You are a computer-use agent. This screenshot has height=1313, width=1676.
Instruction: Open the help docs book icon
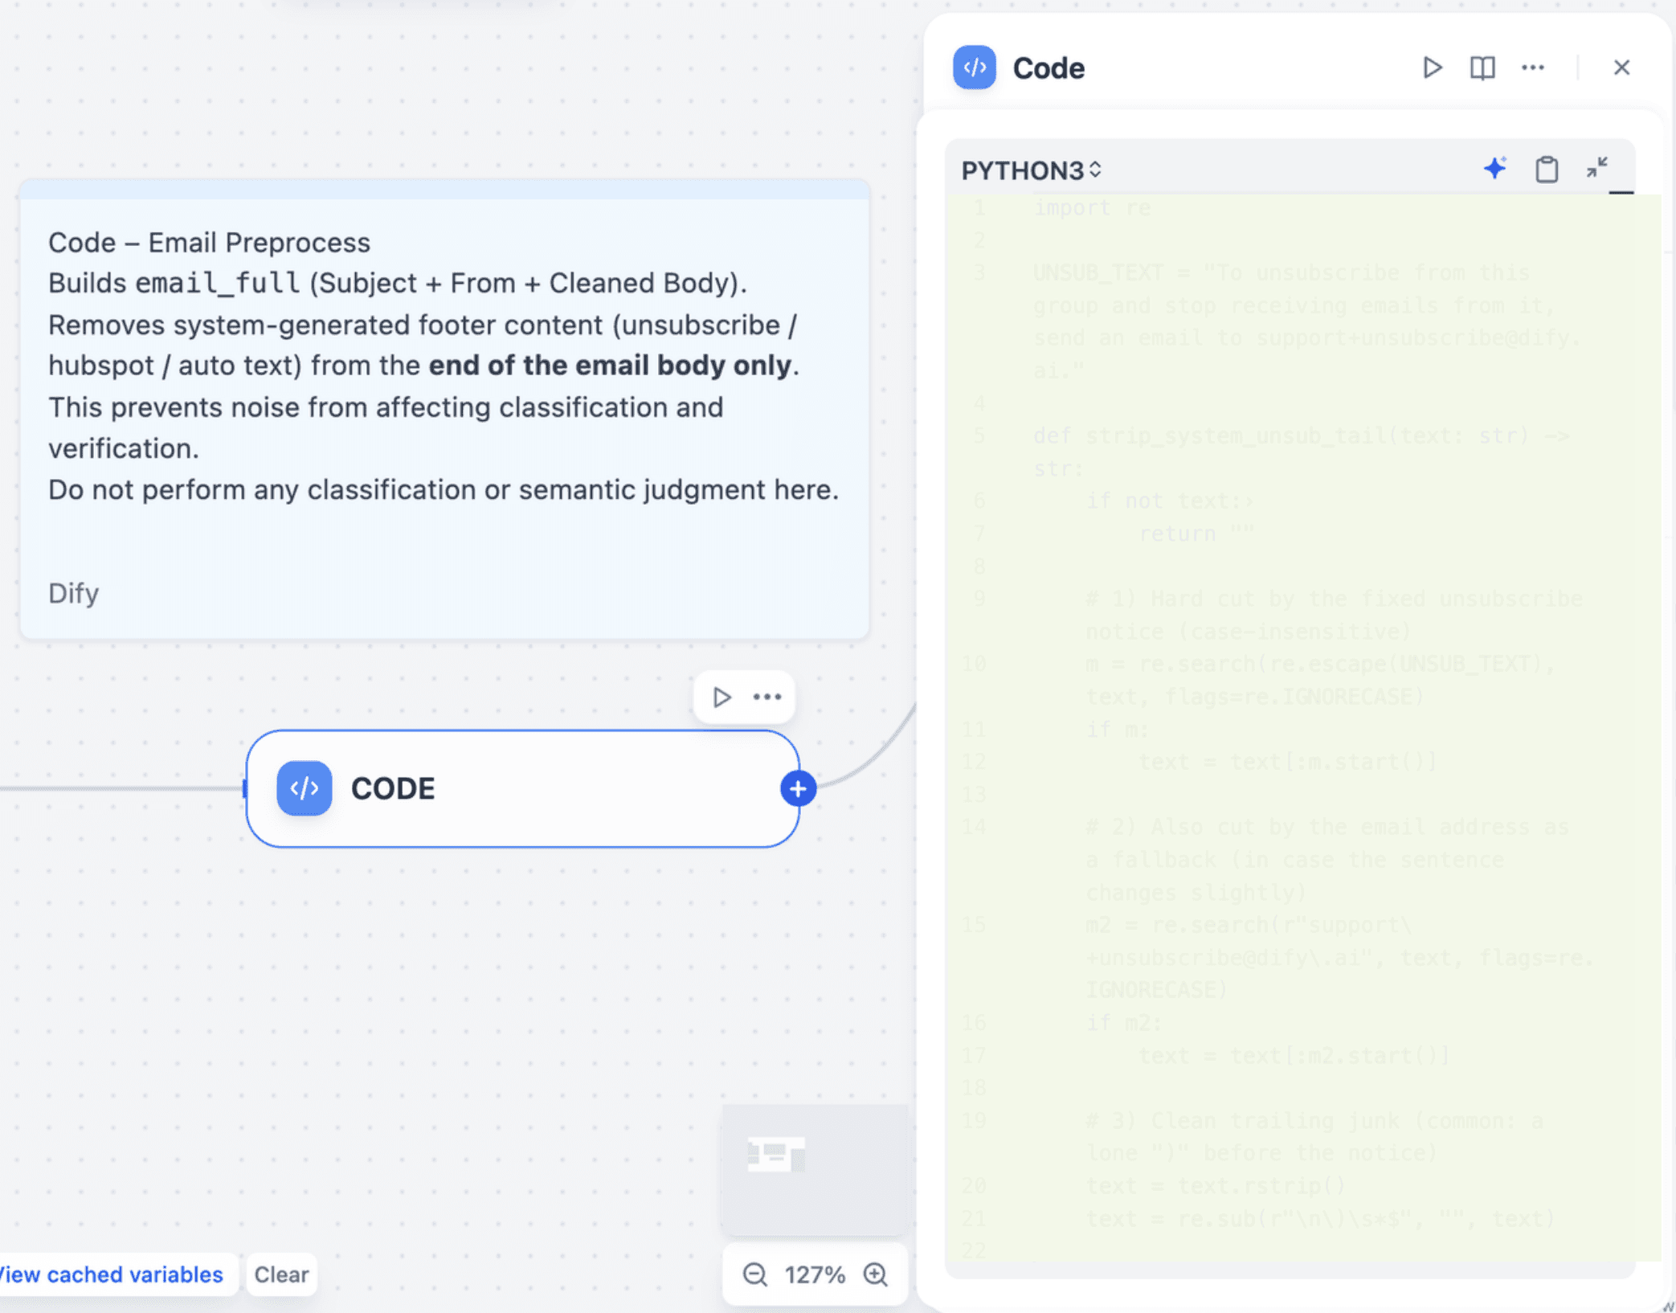1482,67
